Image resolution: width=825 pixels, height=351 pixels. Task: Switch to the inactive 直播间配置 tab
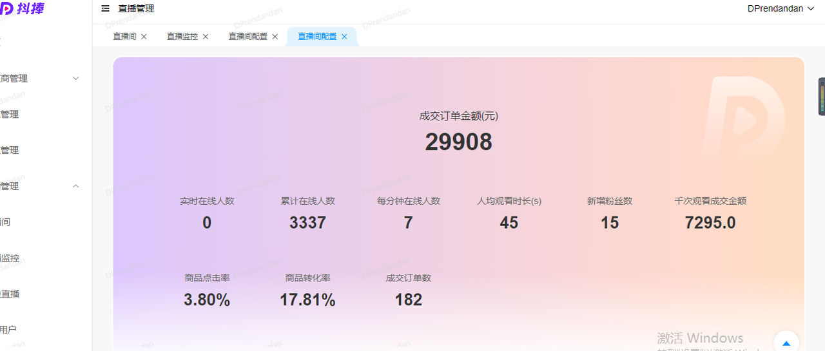pos(248,37)
